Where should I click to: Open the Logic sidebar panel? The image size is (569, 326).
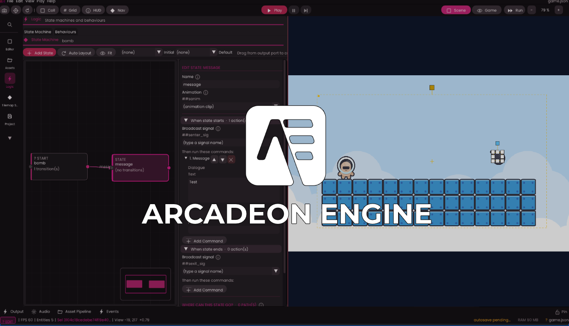coord(10,81)
